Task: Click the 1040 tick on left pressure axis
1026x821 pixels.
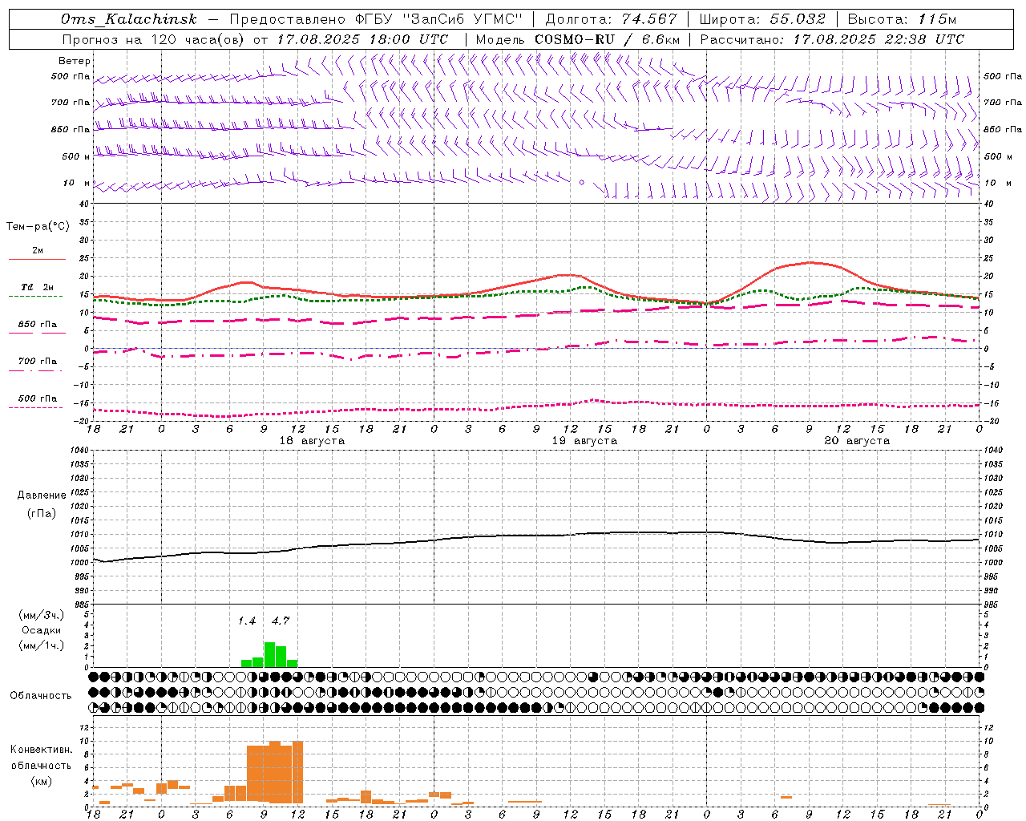Action: (x=82, y=450)
